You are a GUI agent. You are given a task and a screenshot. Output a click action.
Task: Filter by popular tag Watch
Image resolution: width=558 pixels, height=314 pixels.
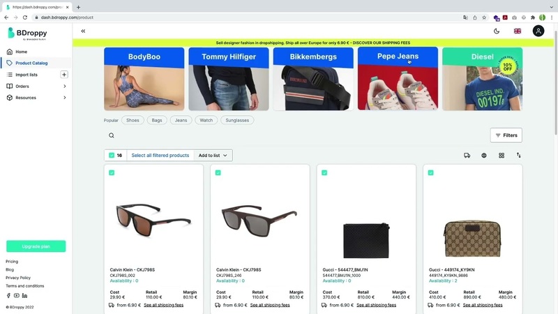coord(206,120)
